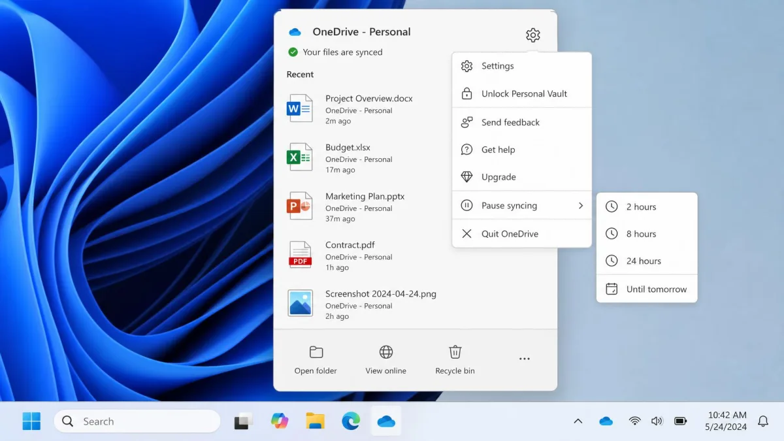The width and height of the screenshot is (784, 441).
Task: Click the View online label
Action: pyautogui.click(x=386, y=370)
